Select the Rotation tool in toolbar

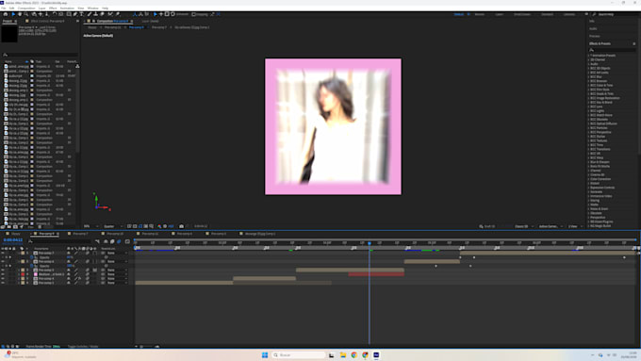click(x=55, y=14)
